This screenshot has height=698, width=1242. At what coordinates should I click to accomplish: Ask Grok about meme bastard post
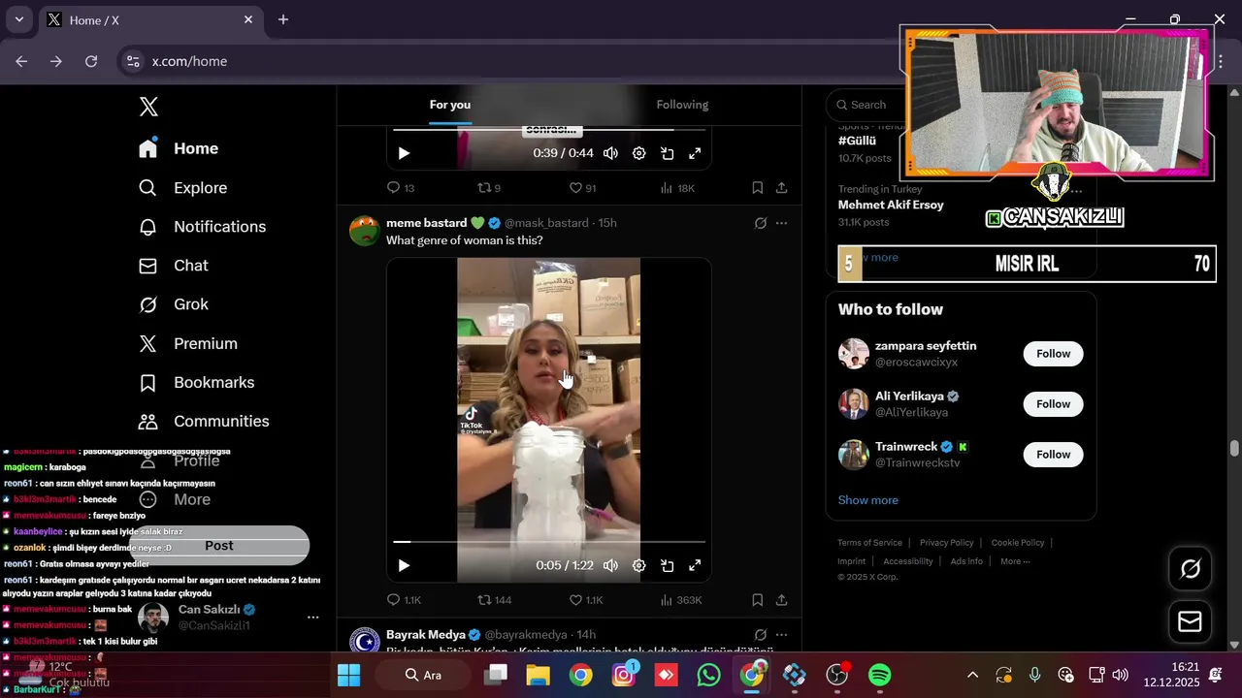pos(761,223)
